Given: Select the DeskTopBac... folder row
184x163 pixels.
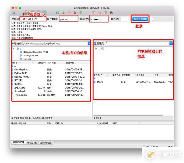Looking at the screenshot, I should point(51,70).
